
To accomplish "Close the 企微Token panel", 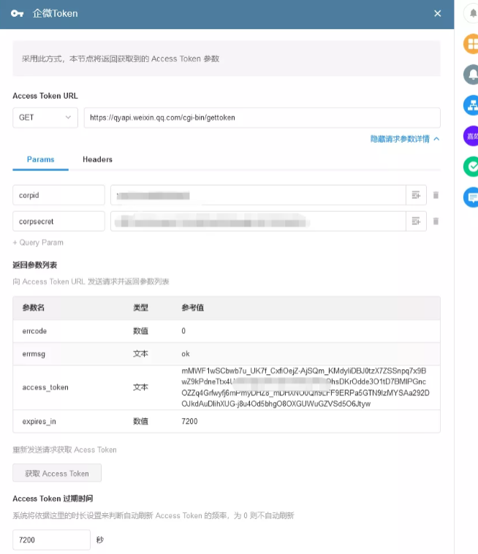I will pos(437,14).
